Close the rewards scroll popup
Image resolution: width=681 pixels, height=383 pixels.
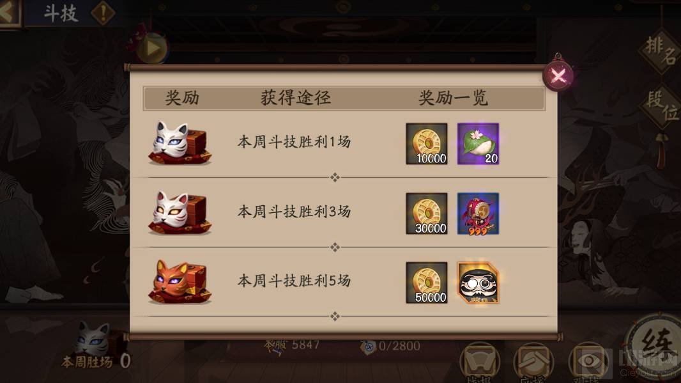pos(558,76)
